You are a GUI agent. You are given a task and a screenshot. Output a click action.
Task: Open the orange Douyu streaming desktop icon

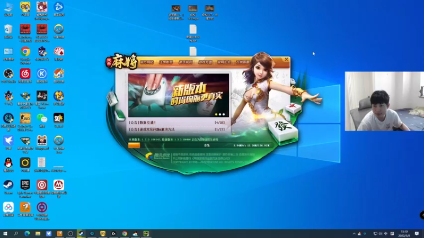point(25,208)
